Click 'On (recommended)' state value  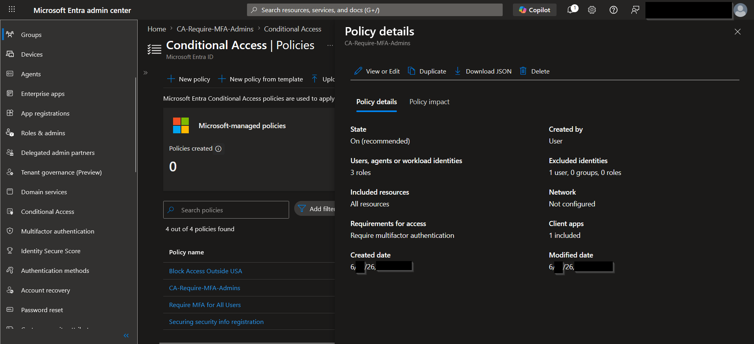[380, 141]
